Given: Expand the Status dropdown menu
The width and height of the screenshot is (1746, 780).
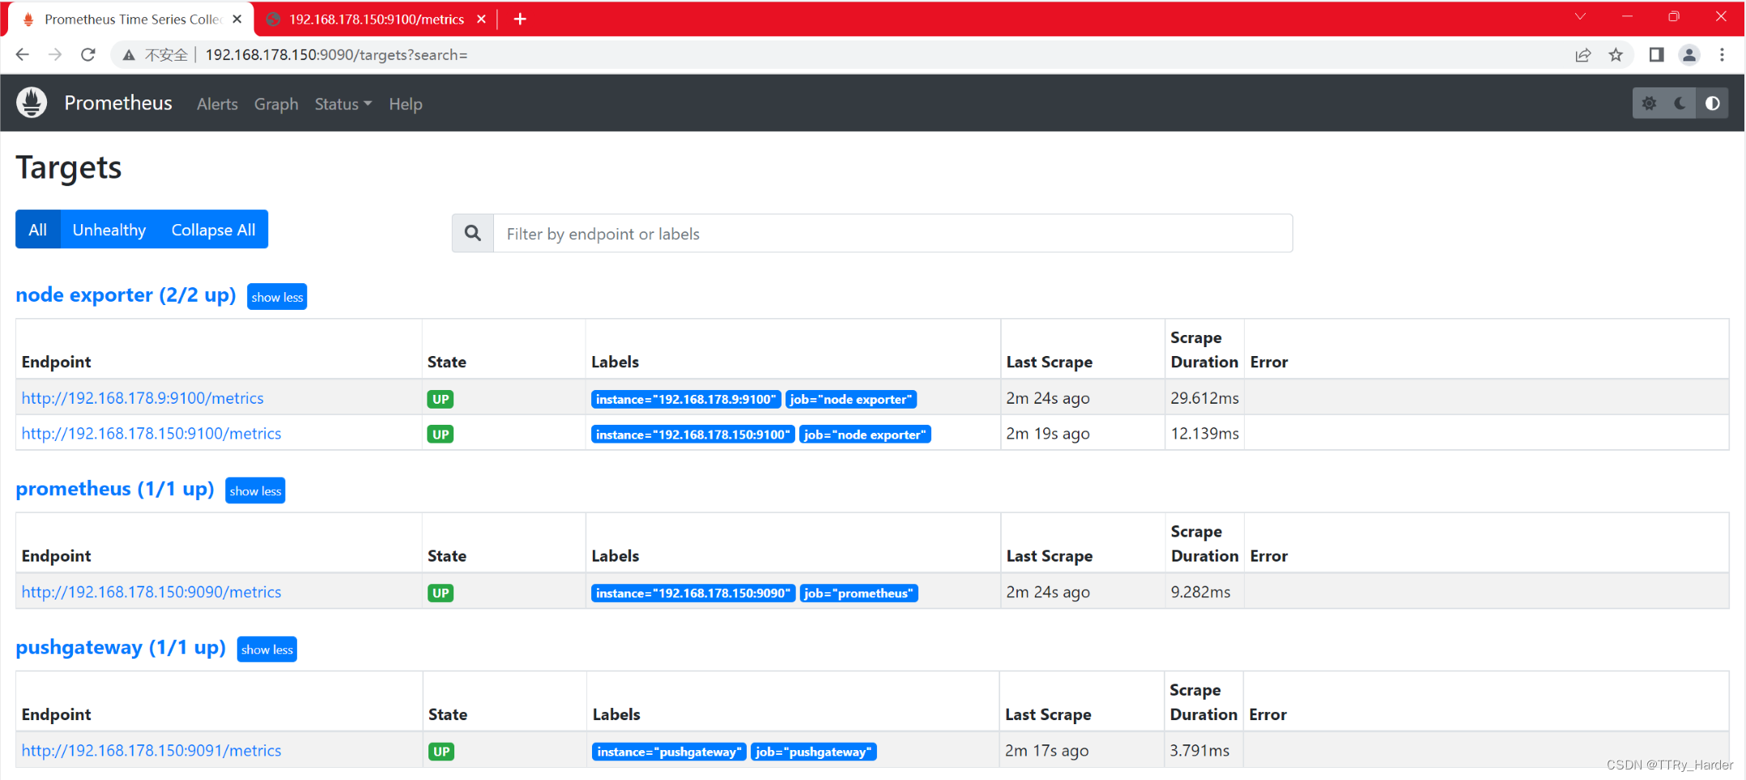Looking at the screenshot, I should click(343, 104).
